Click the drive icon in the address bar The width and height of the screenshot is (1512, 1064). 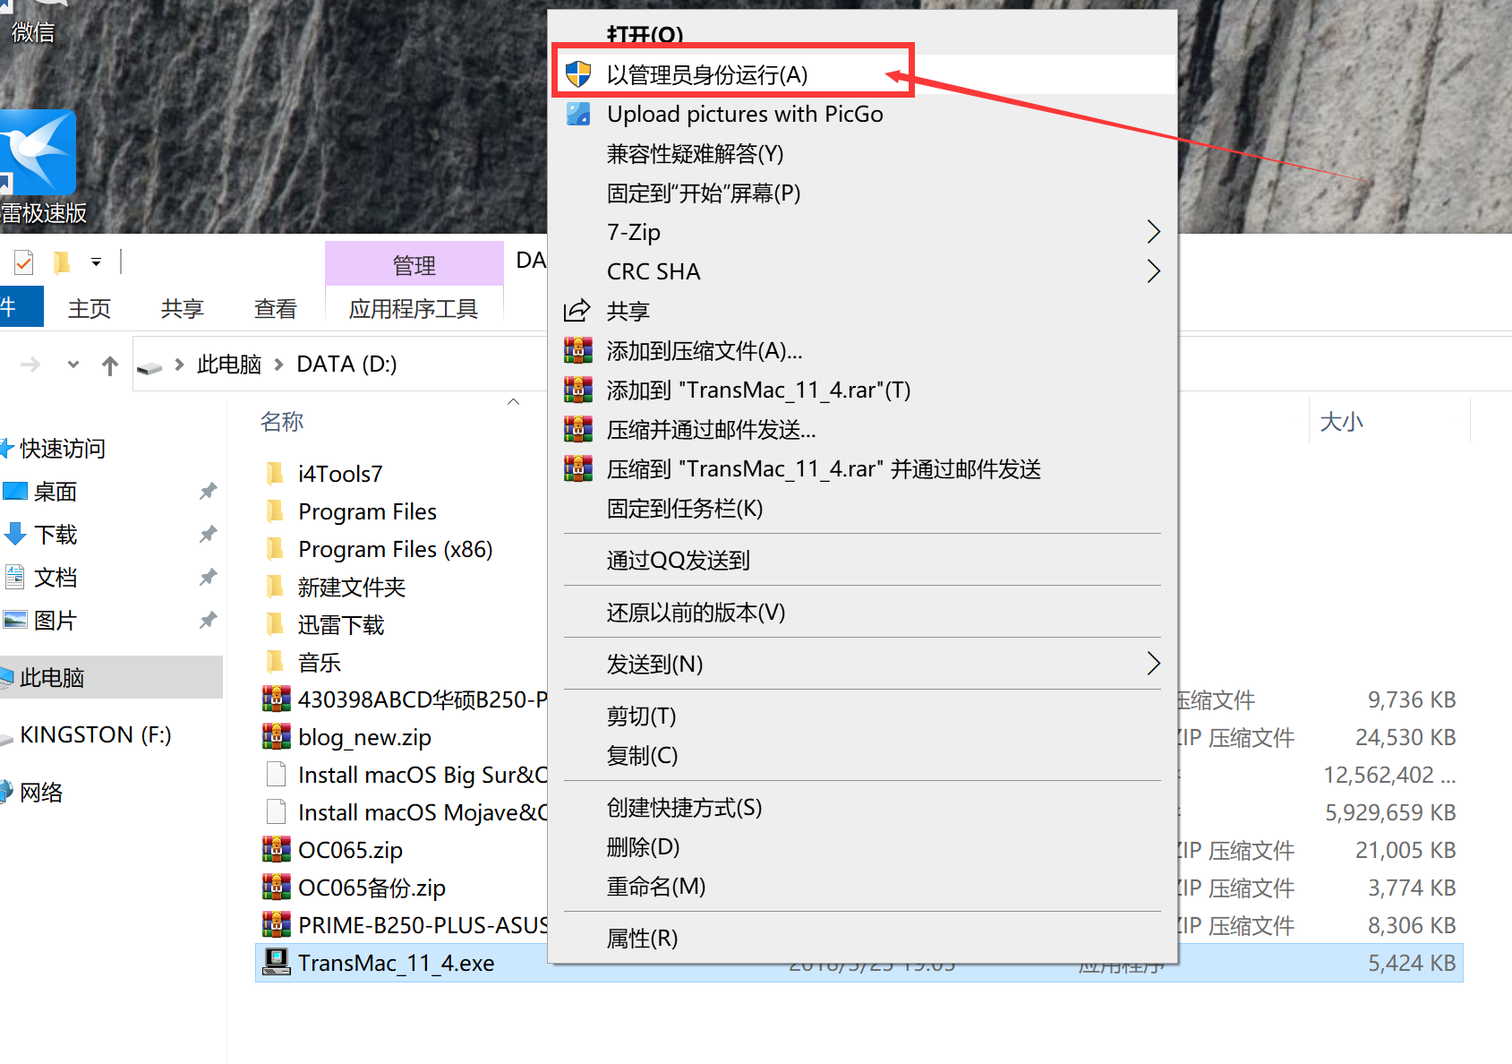click(149, 366)
